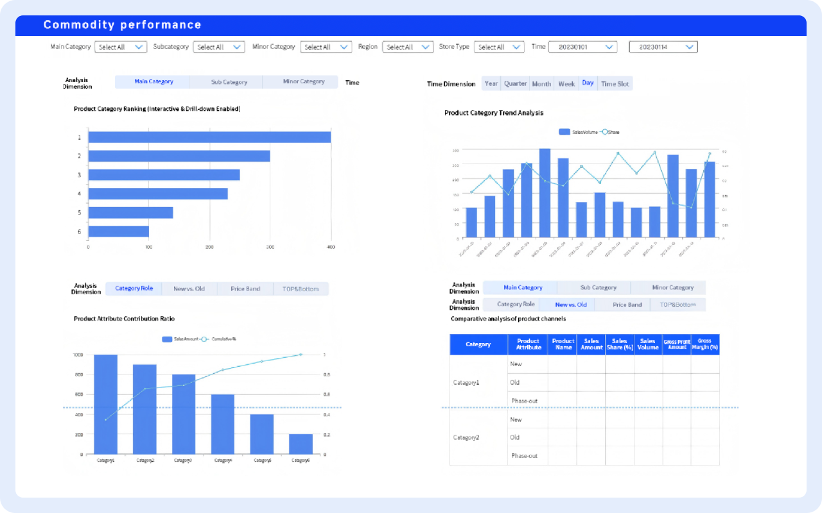822x513 pixels.
Task: Select the Time Slot time dimension
Action: click(x=615, y=83)
